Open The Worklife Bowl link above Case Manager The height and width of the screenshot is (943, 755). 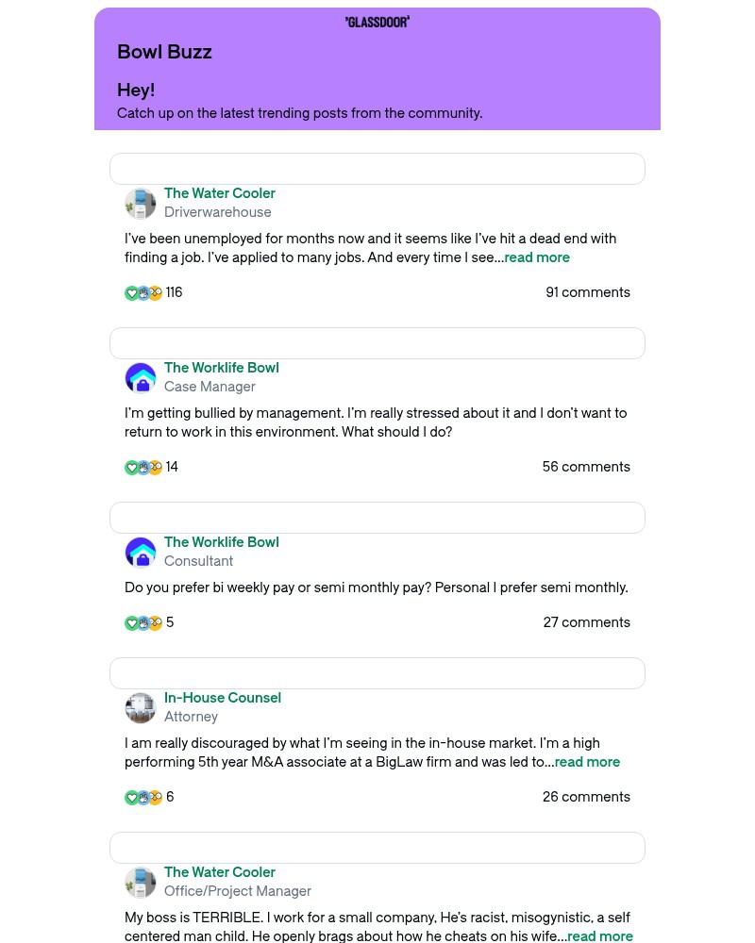(x=222, y=368)
